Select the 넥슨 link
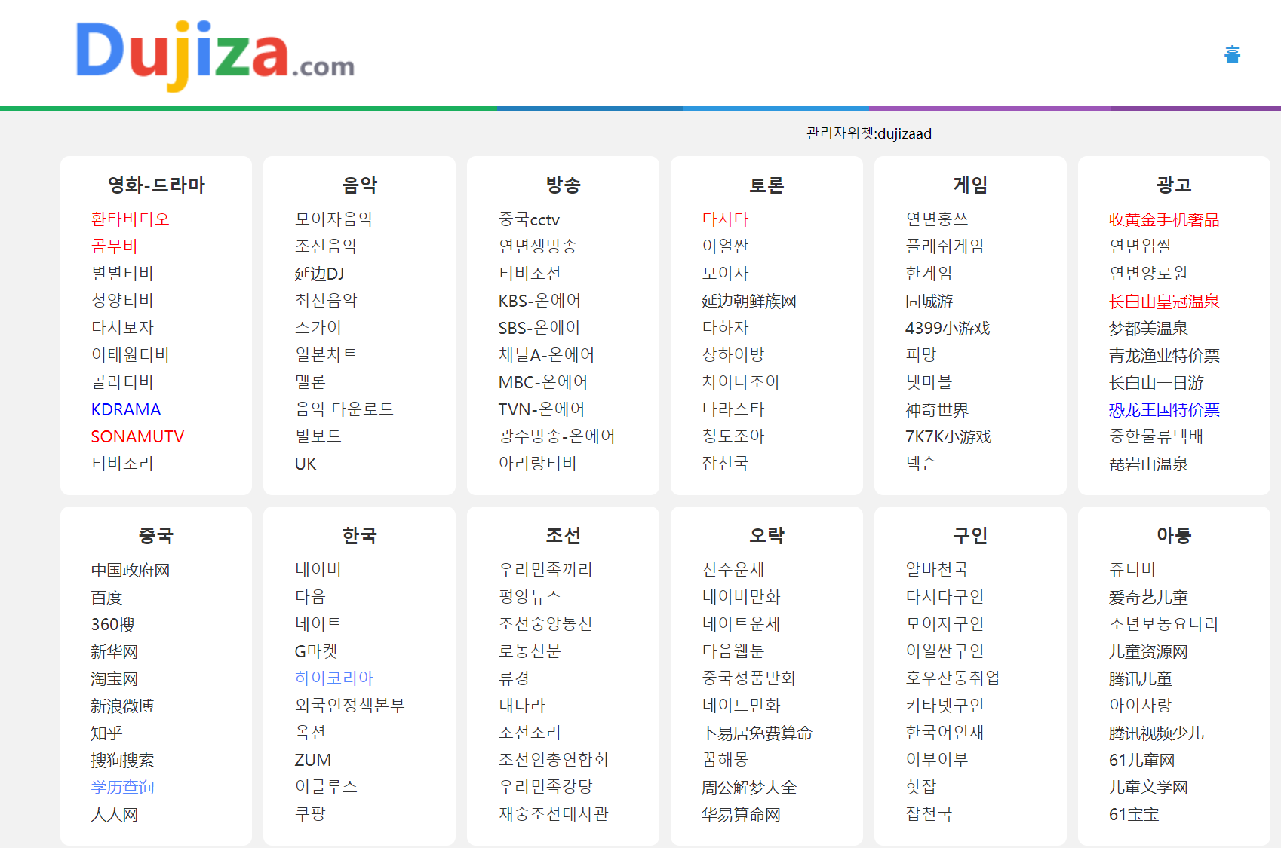The image size is (1281, 848). [x=921, y=464]
